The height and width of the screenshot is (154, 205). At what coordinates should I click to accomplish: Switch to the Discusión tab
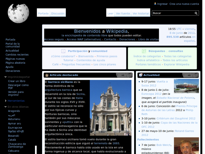[58, 13]
